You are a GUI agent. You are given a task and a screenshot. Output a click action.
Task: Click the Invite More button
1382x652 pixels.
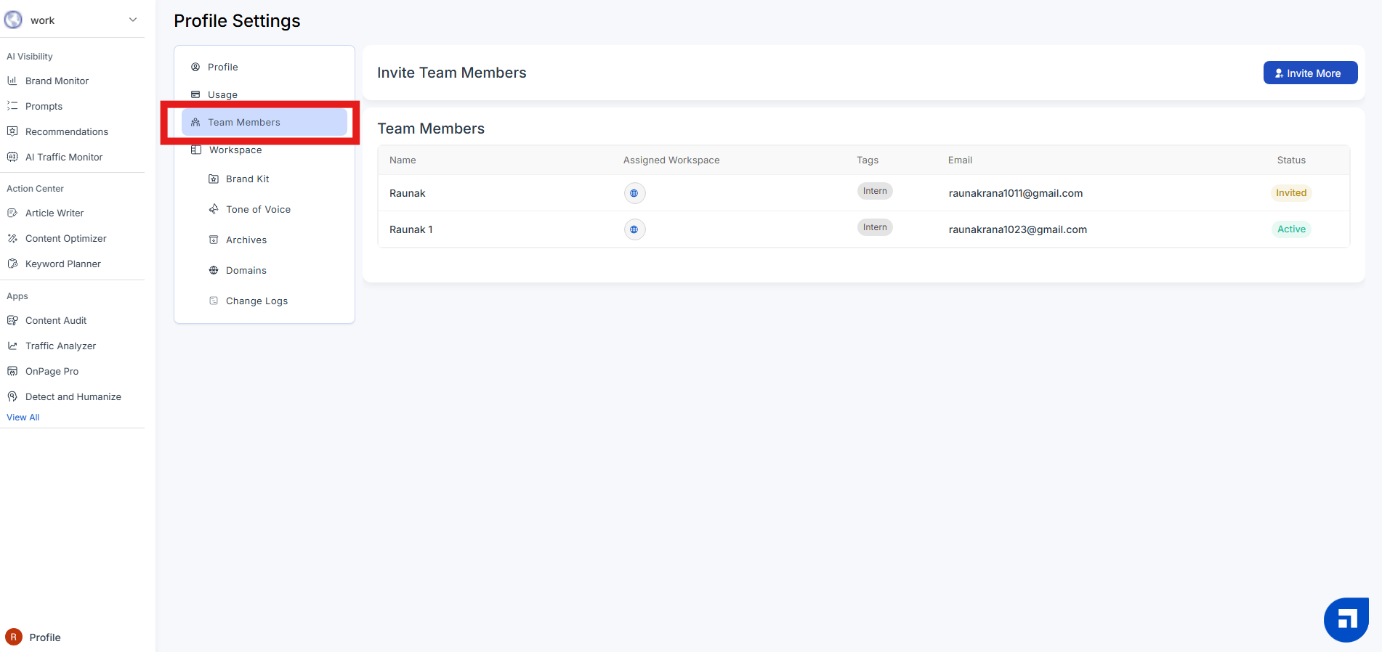(1309, 73)
